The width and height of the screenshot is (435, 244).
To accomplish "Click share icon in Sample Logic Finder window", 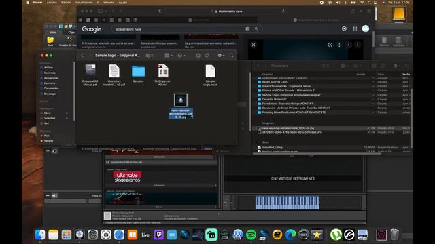I will coord(198,56).
